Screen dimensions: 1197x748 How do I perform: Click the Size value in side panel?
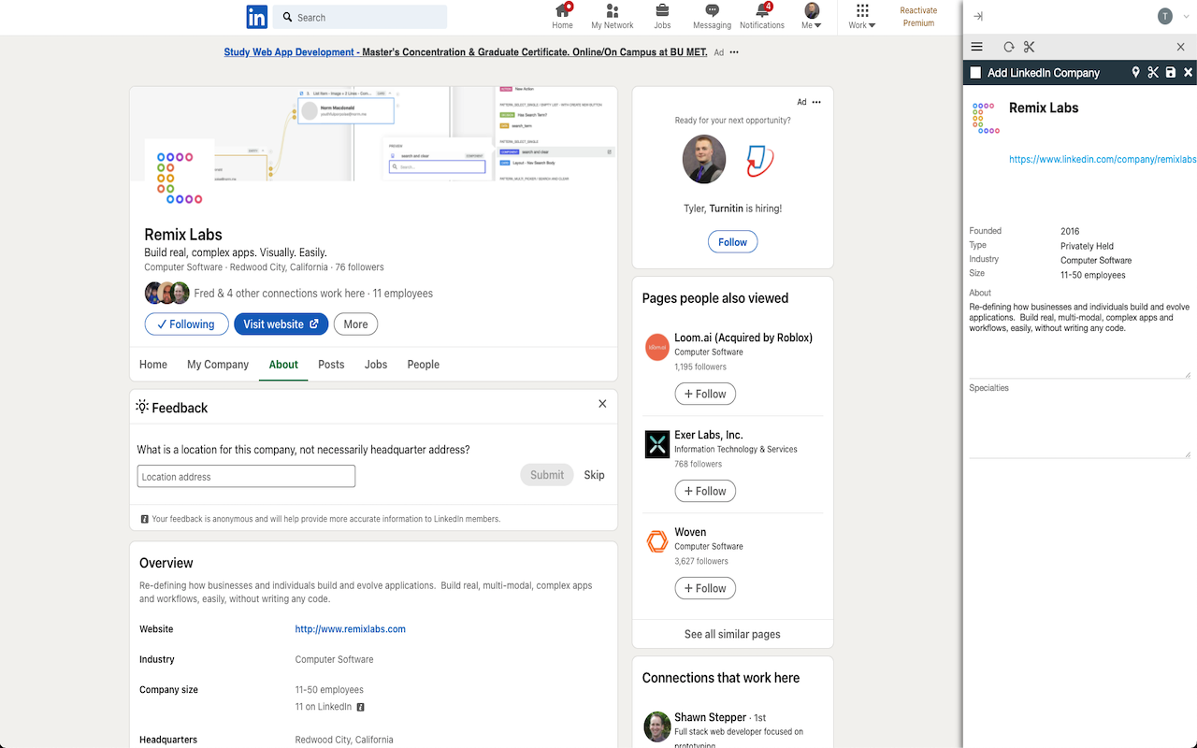(1092, 275)
